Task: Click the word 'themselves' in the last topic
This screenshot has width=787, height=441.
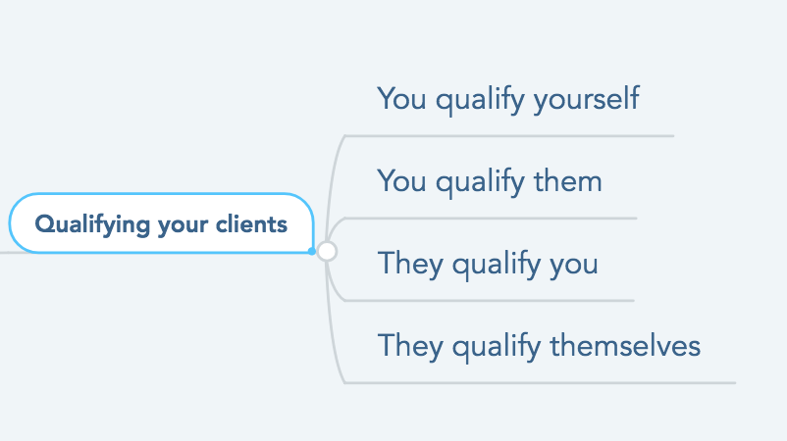Action: click(625, 346)
